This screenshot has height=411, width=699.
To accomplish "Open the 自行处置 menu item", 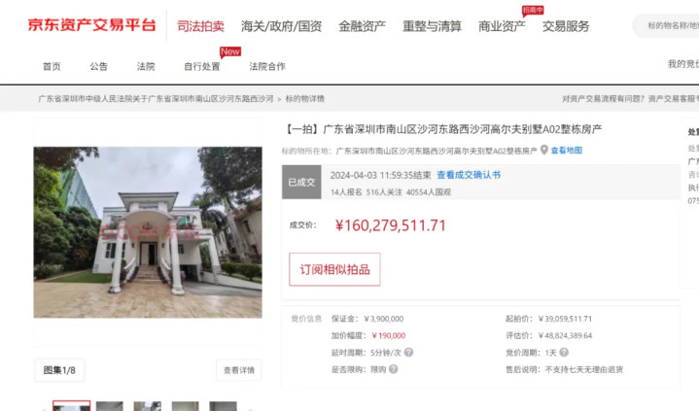I will pyautogui.click(x=202, y=66).
